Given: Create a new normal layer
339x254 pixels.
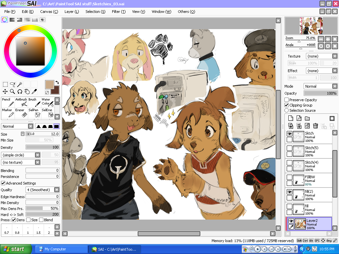Looking at the screenshot, I should coord(291,118).
